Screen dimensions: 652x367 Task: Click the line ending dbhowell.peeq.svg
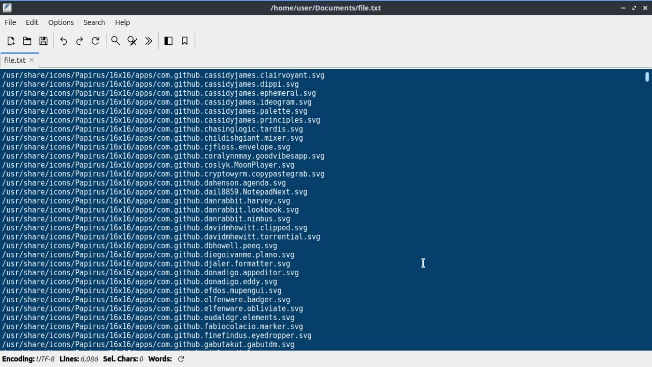pos(140,246)
